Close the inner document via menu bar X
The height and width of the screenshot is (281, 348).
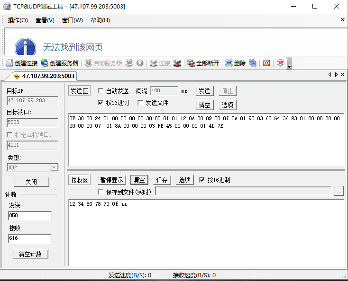click(343, 20)
